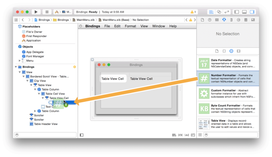Open the Code Snippet library icon
The height and width of the screenshot is (157, 272).
pyautogui.click(x=224, y=51)
